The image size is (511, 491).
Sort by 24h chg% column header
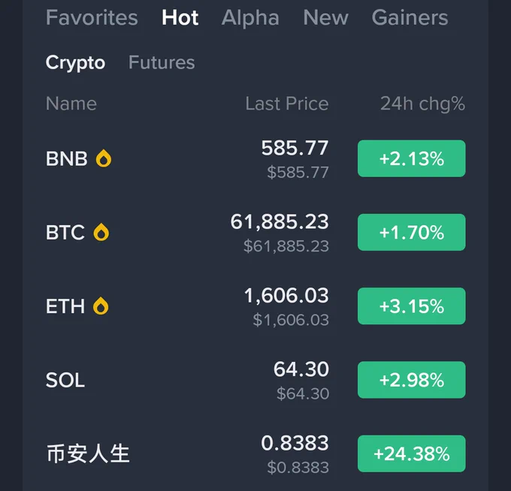tap(422, 104)
